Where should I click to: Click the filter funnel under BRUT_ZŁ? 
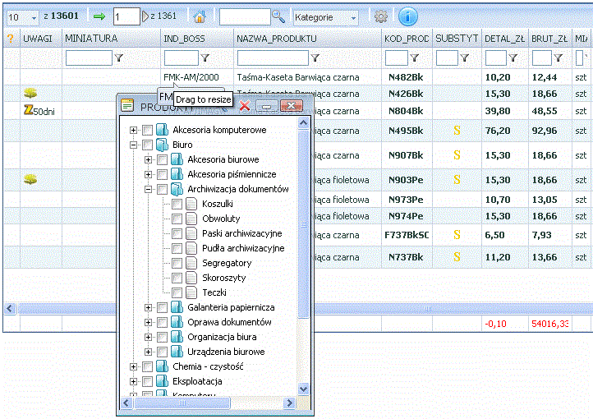pos(559,58)
